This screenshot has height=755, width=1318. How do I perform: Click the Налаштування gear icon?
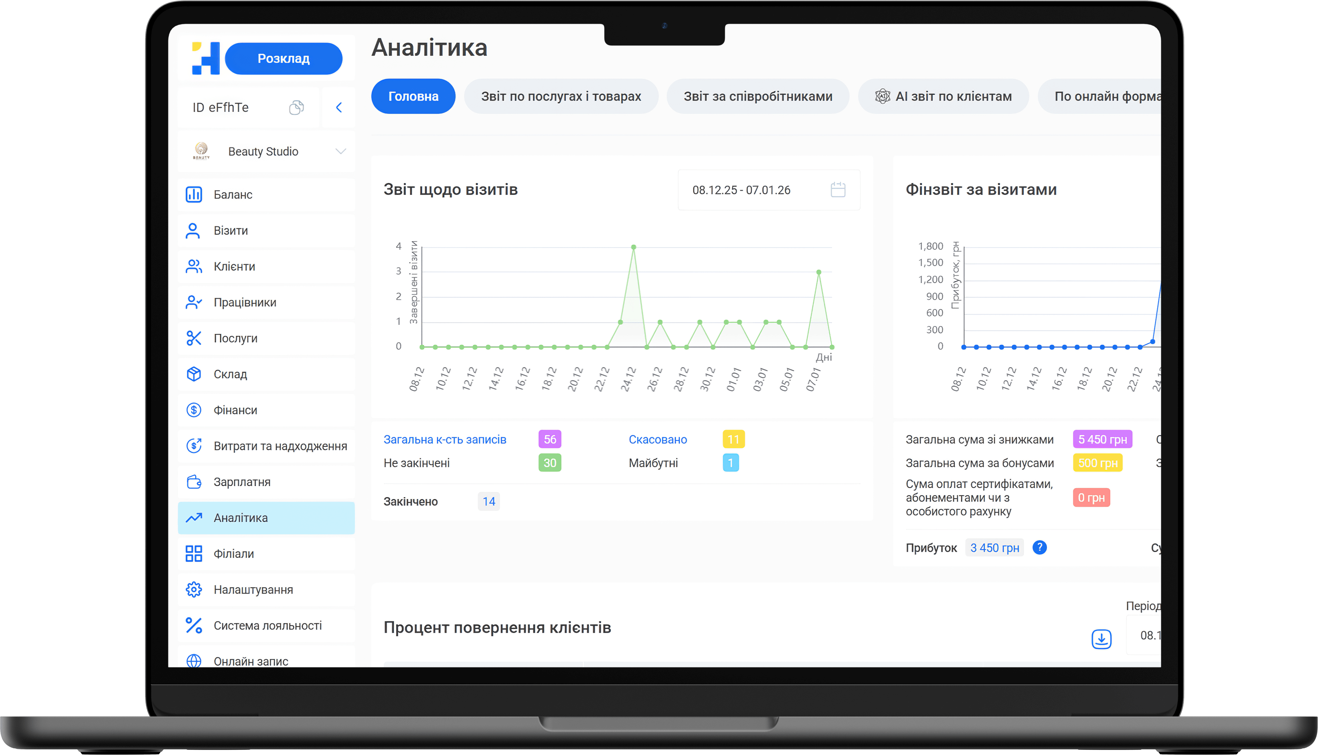(x=194, y=589)
